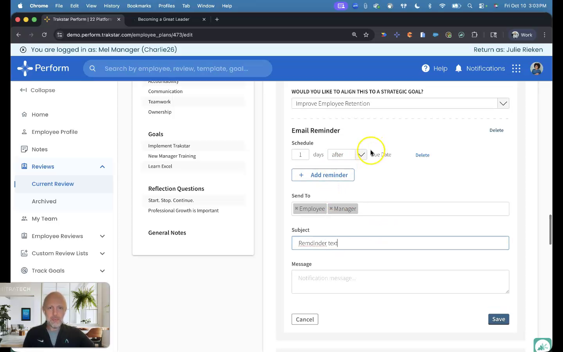Click the Notes sidebar icon
The image size is (563, 352).
pyautogui.click(x=24, y=149)
